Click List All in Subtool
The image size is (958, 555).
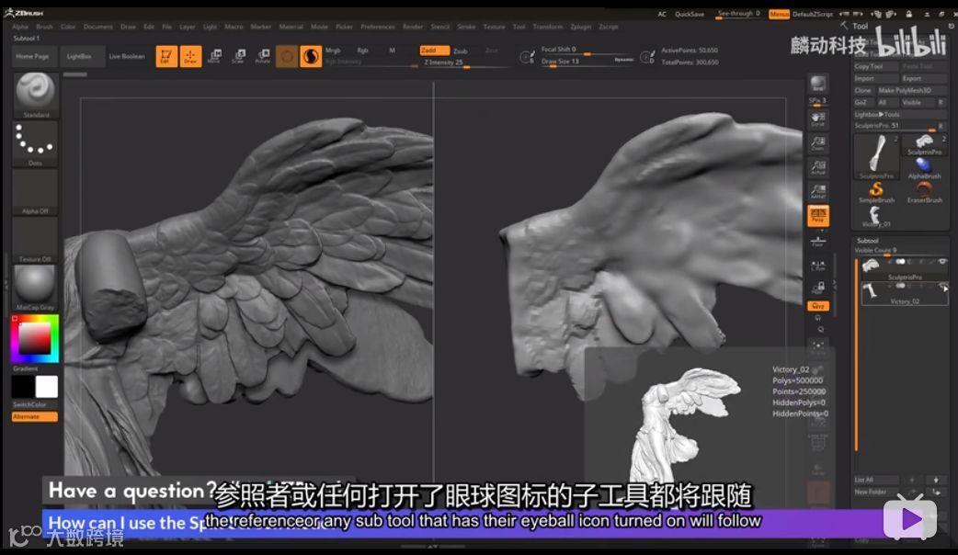pyautogui.click(x=876, y=480)
